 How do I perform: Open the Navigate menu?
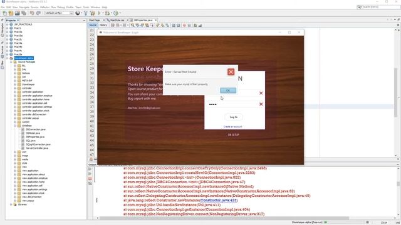point(24,7)
